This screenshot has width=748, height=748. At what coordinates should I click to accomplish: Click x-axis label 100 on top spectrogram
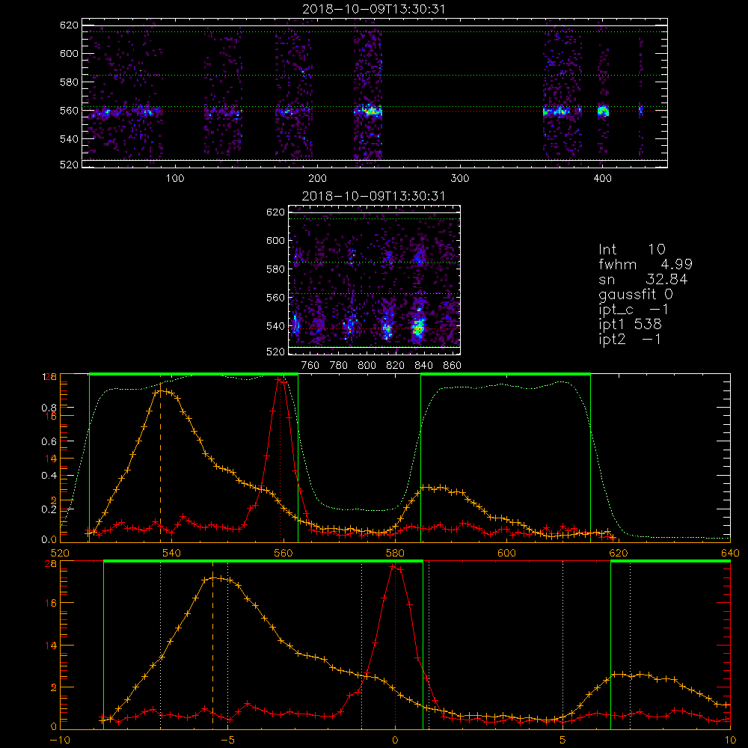click(175, 179)
